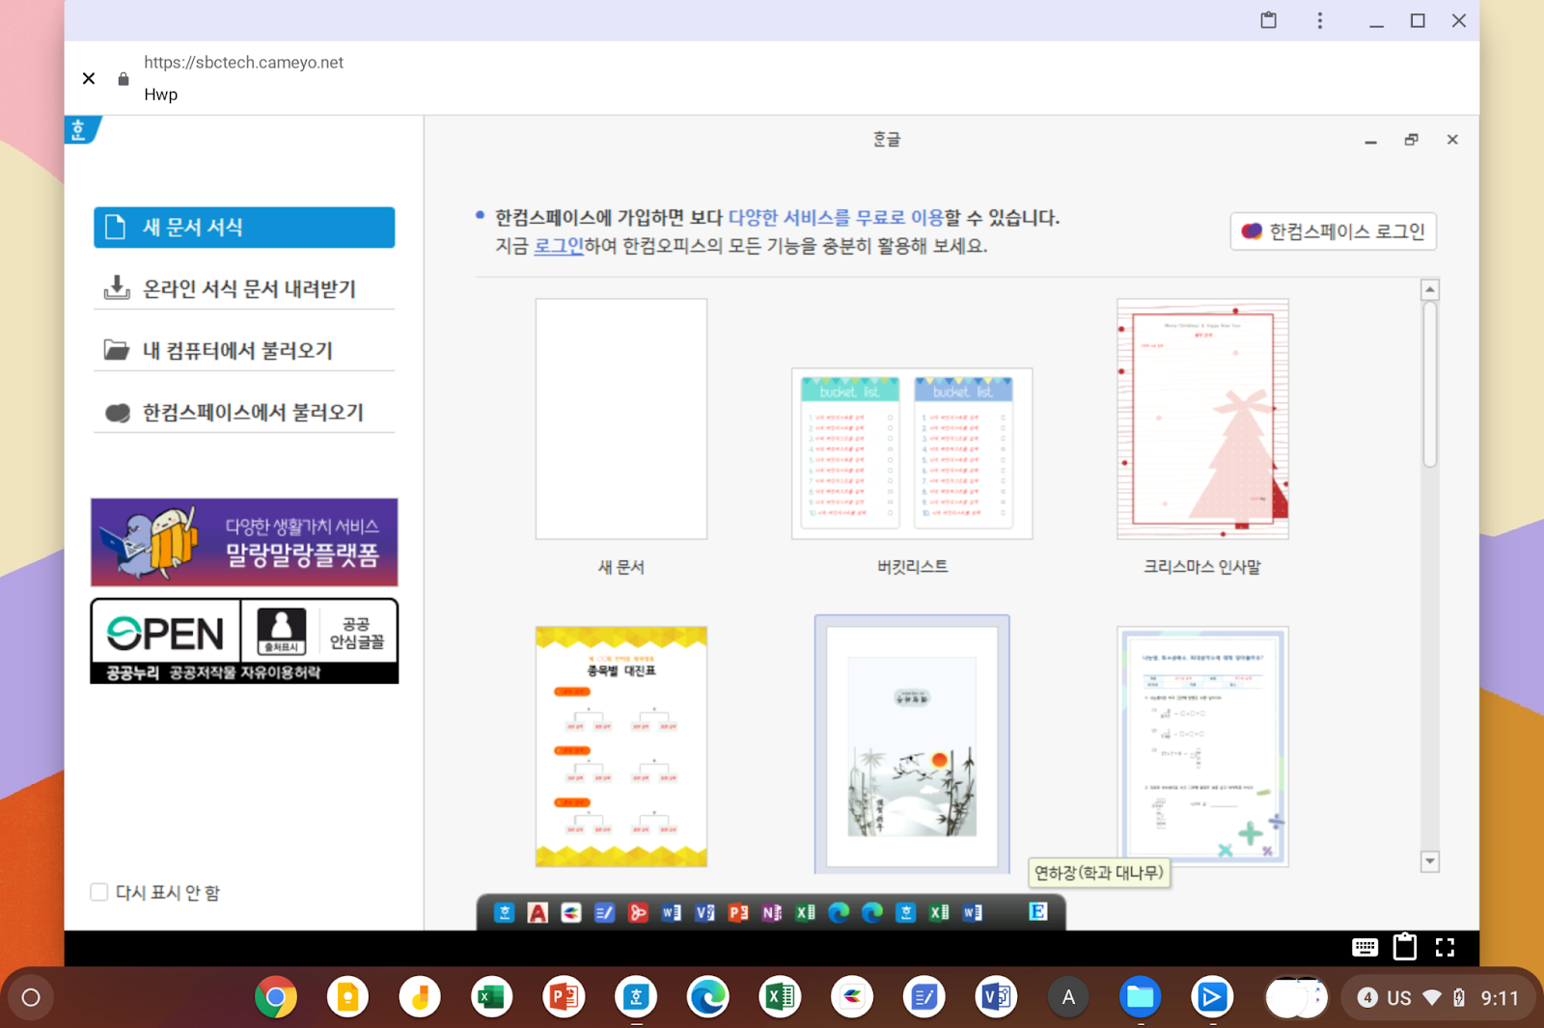Select the 종목별 대진표 template thumbnail
Screen dimensions: 1544x1028
[621, 746]
